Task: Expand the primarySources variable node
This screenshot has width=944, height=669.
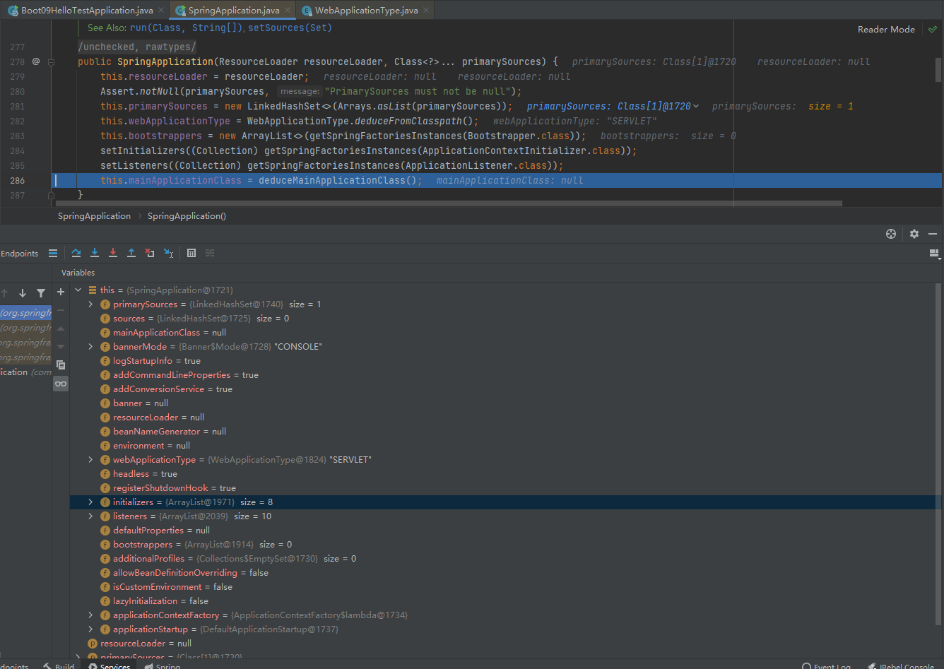Action: coord(90,304)
